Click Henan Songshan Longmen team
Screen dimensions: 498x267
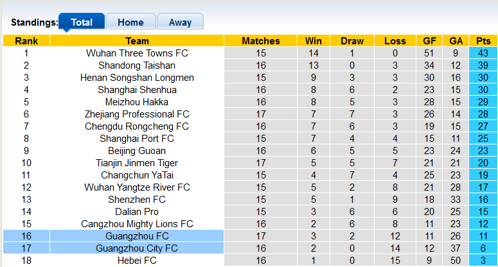point(137,78)
